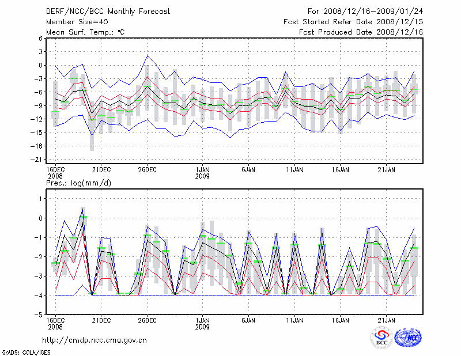Click 1JAN 2009 tick below temperature chart

(202, 173)
